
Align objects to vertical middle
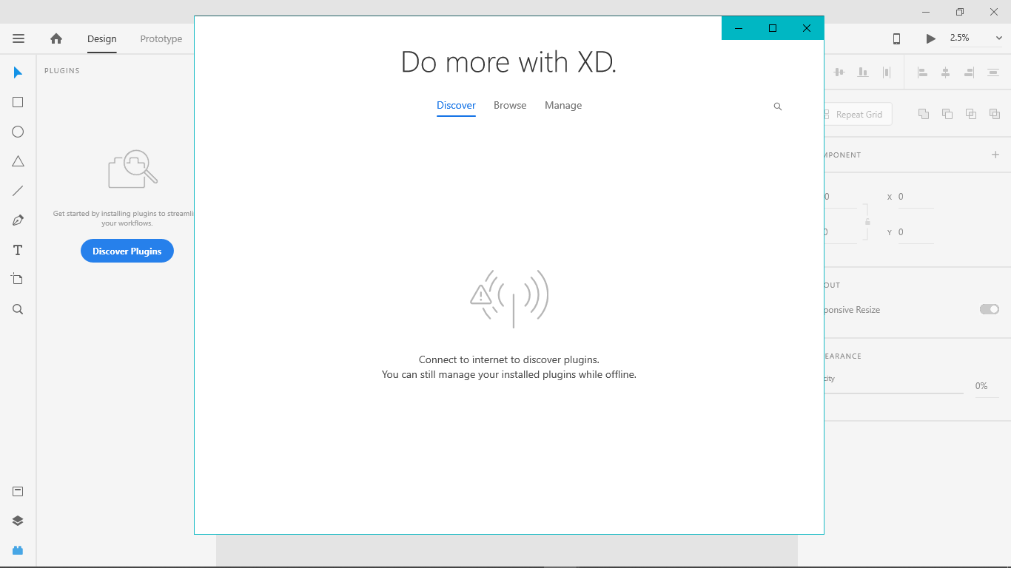[x=839, y=72]
